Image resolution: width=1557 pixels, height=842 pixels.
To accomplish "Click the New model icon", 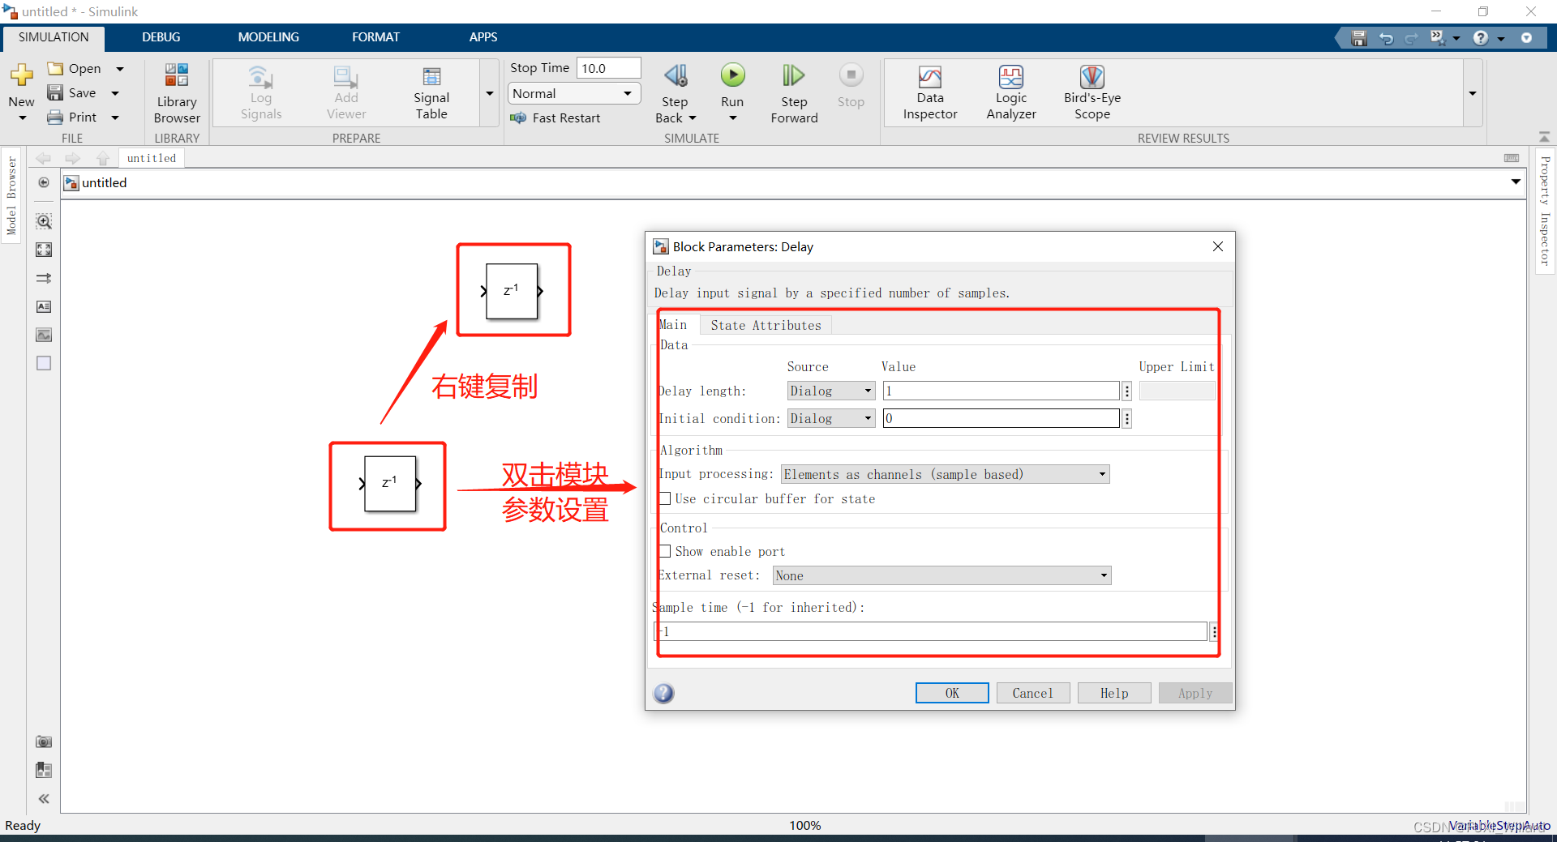I will pyautogui.click(x=21, y=75).
